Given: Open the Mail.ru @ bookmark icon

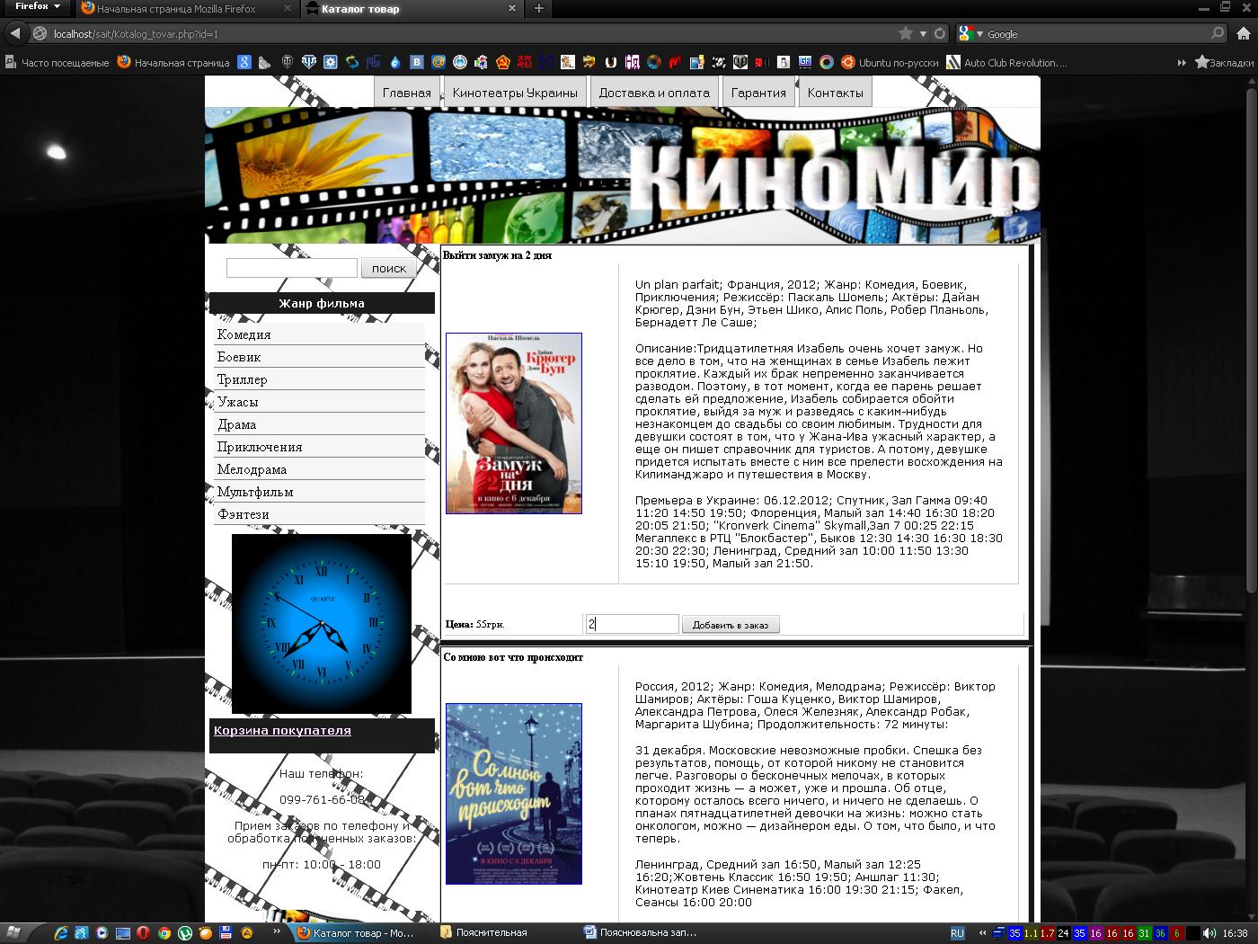Looking at the screenshot, I should click(439, 62).
